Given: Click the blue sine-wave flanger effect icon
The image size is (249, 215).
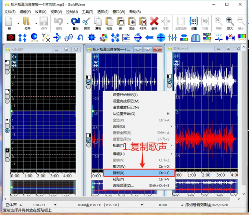Looking at the screenshot, I should point(68,38).
